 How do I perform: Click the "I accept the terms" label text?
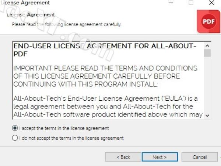tap(64, 128)
